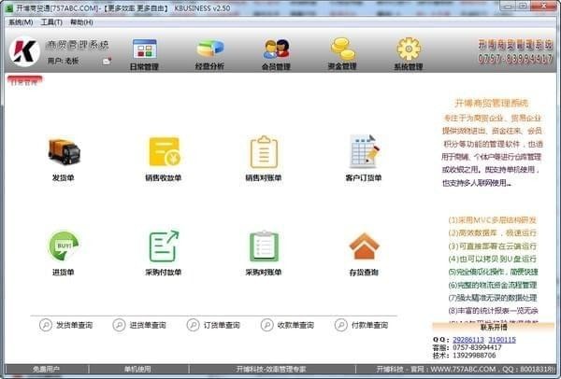
Task: Click the 发货单查询 search button
Action: [68, 326]
